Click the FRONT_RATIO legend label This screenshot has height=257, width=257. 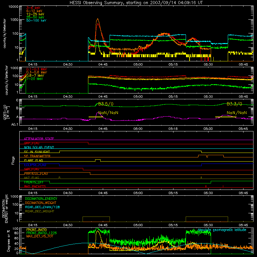[37, 230]
